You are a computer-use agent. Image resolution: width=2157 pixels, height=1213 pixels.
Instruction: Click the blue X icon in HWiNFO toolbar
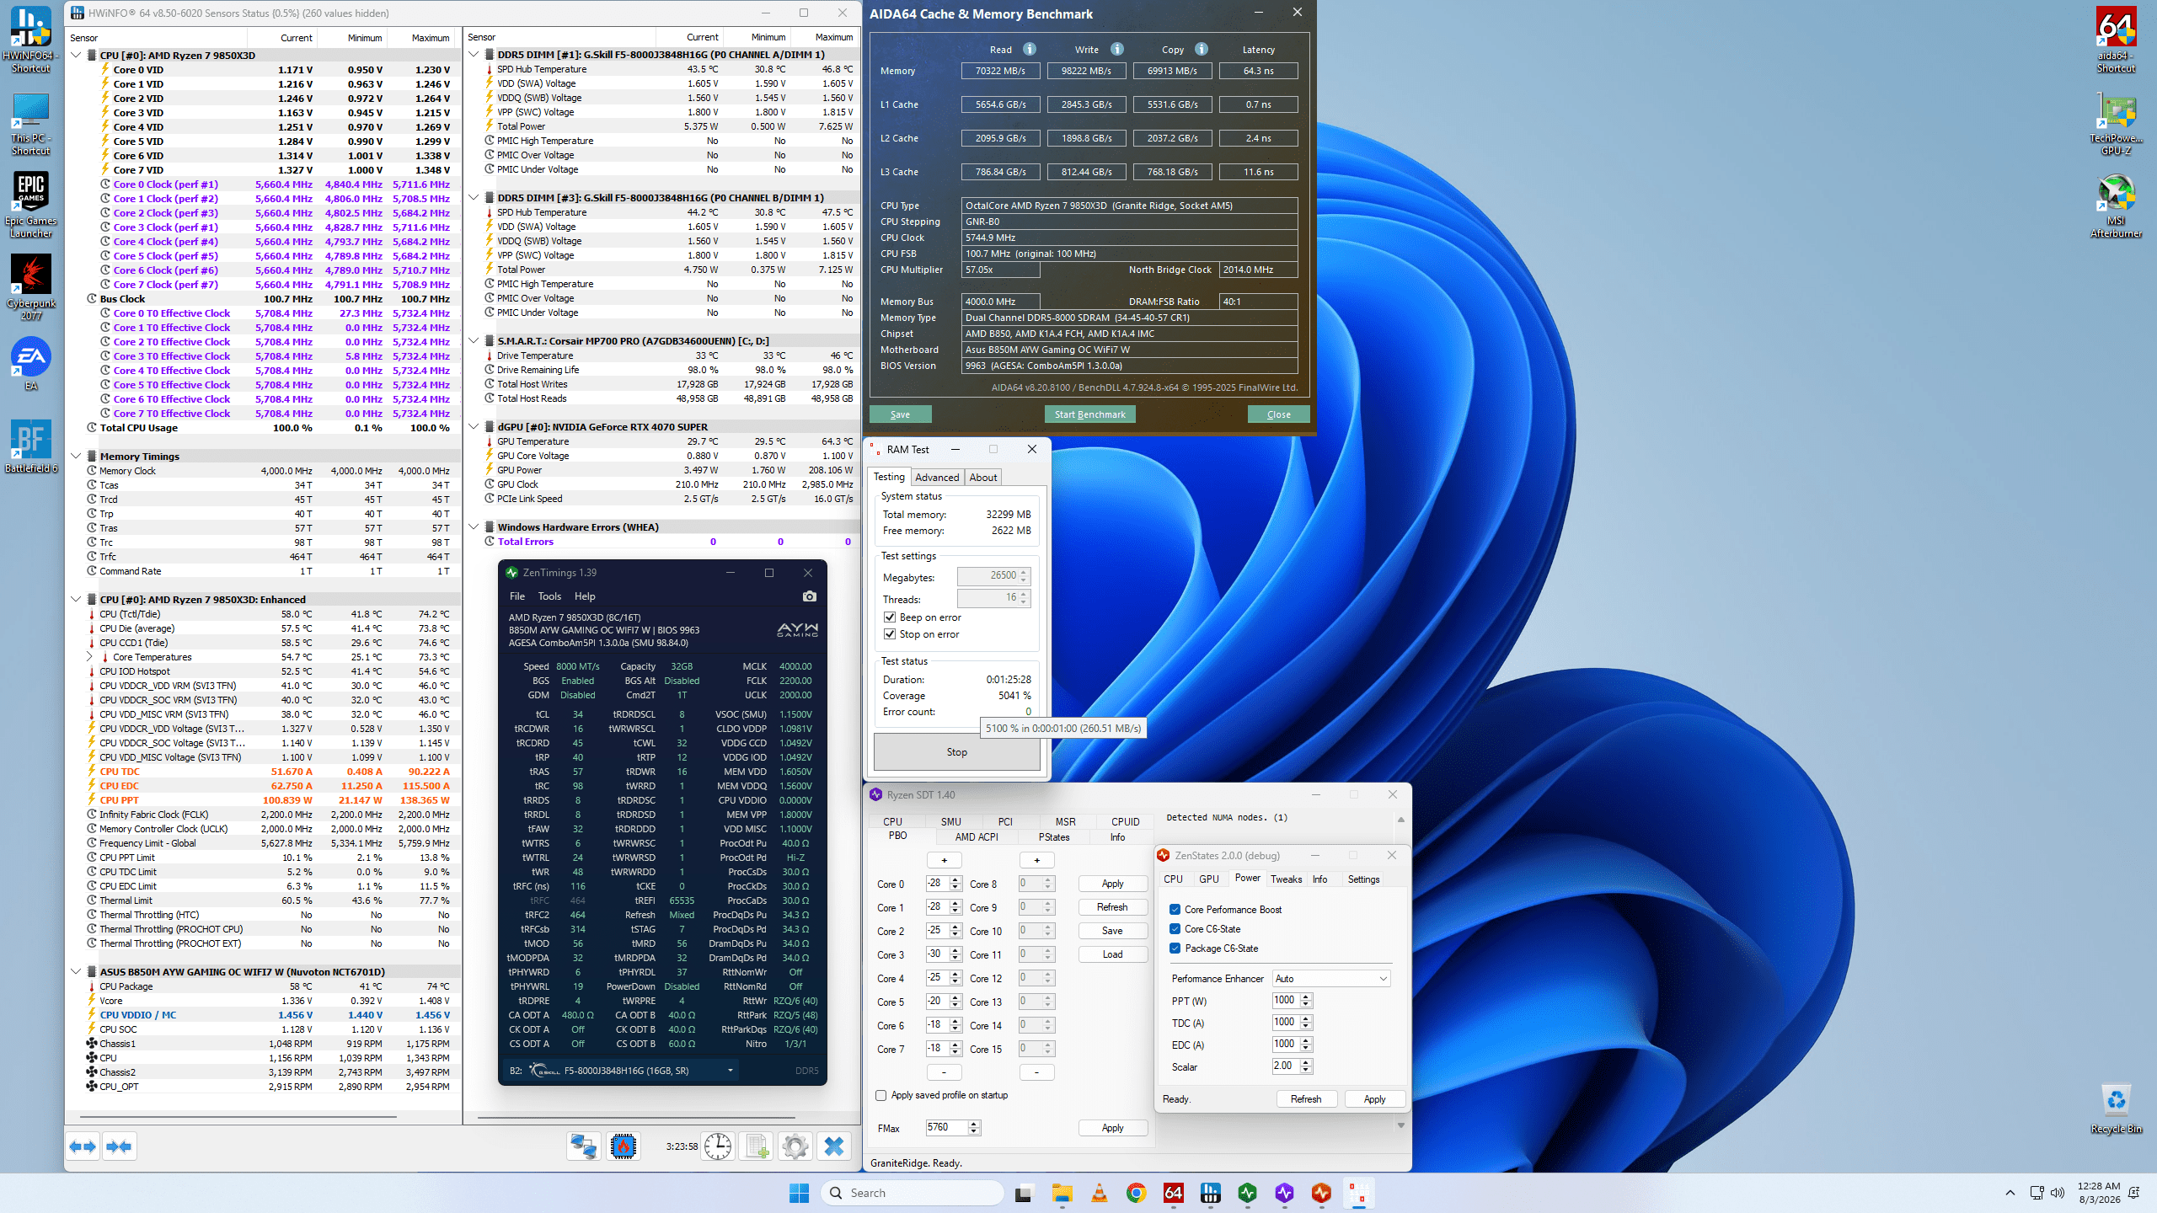click(x=834, y=1146)
